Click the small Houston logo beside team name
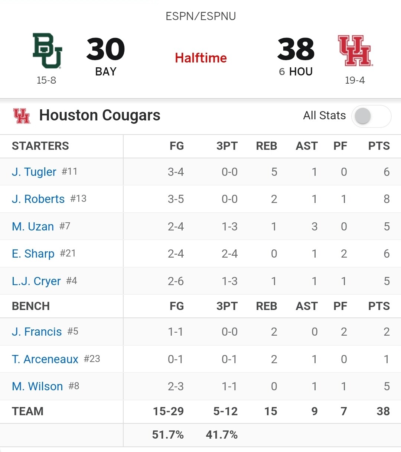This screenshot has height=452, width=401. coord(22,116)
